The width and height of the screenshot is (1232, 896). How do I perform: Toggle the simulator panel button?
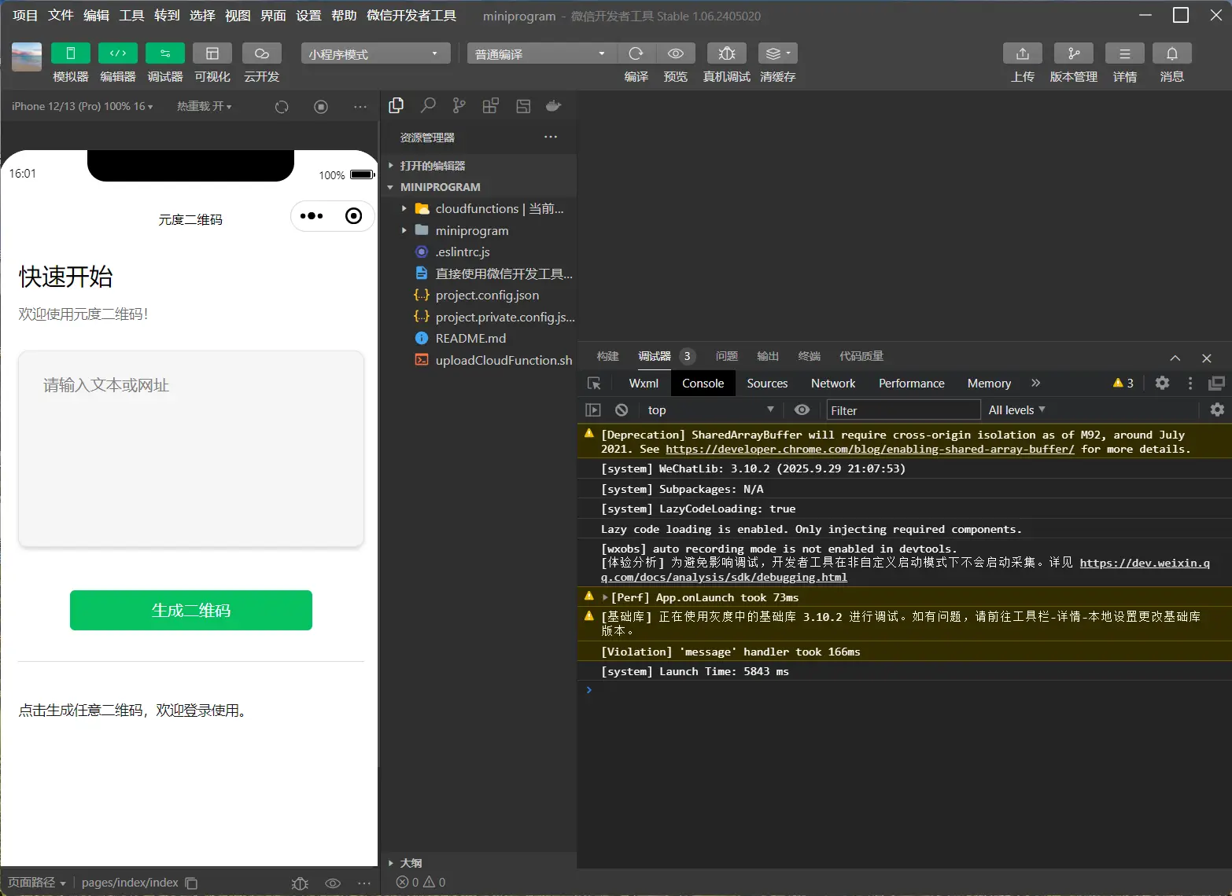[x=71, y=53]
